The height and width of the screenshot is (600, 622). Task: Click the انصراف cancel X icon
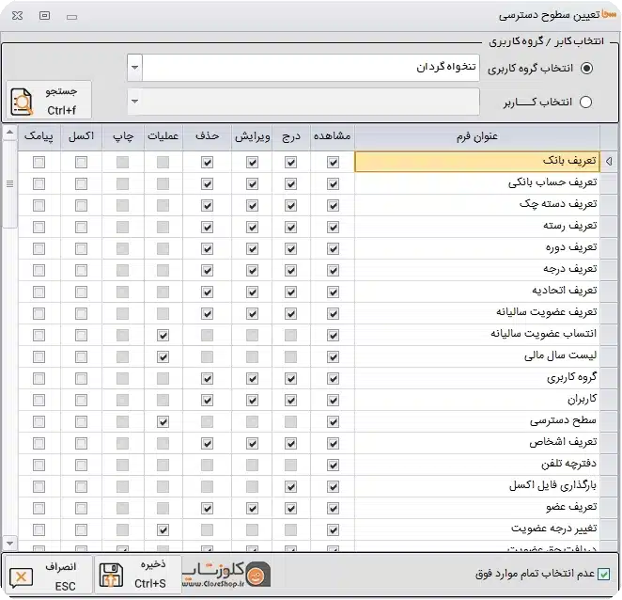[21, 577]
